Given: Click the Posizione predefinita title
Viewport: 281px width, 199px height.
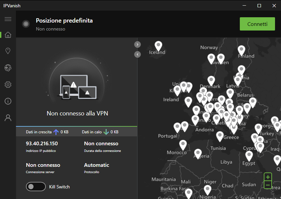Looking at the screenshot, I should (x=64, y=21).
